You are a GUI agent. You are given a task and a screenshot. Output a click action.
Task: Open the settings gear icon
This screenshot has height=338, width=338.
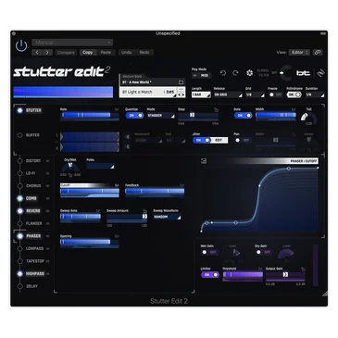(249, 73)
